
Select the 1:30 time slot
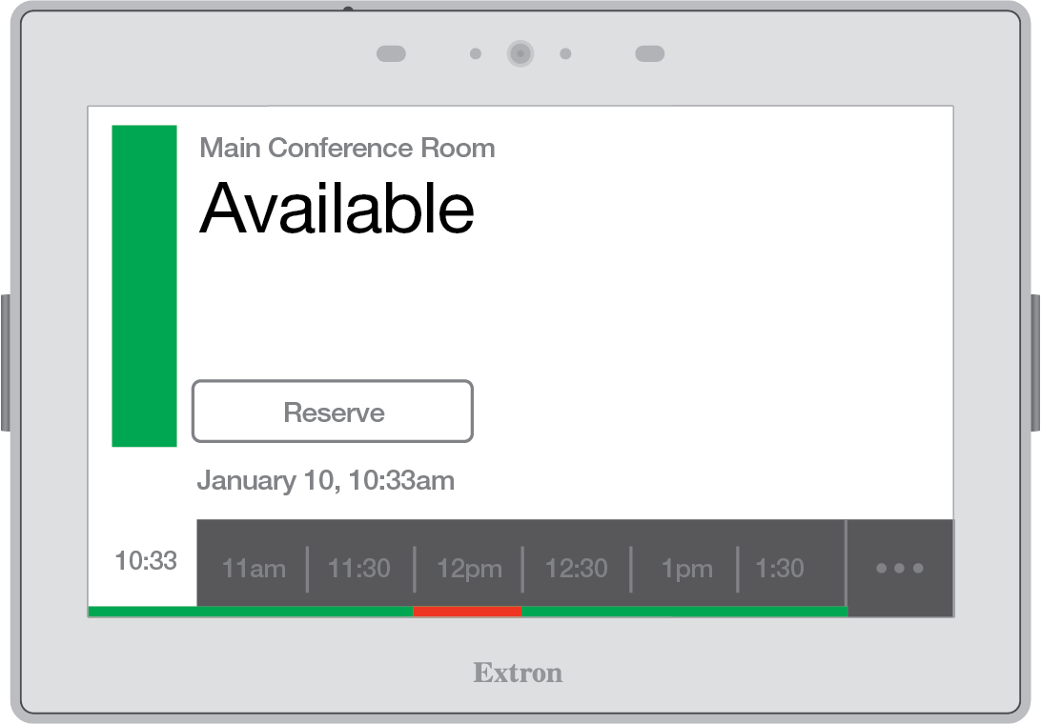pyautogui.click(x=779, y=568)
